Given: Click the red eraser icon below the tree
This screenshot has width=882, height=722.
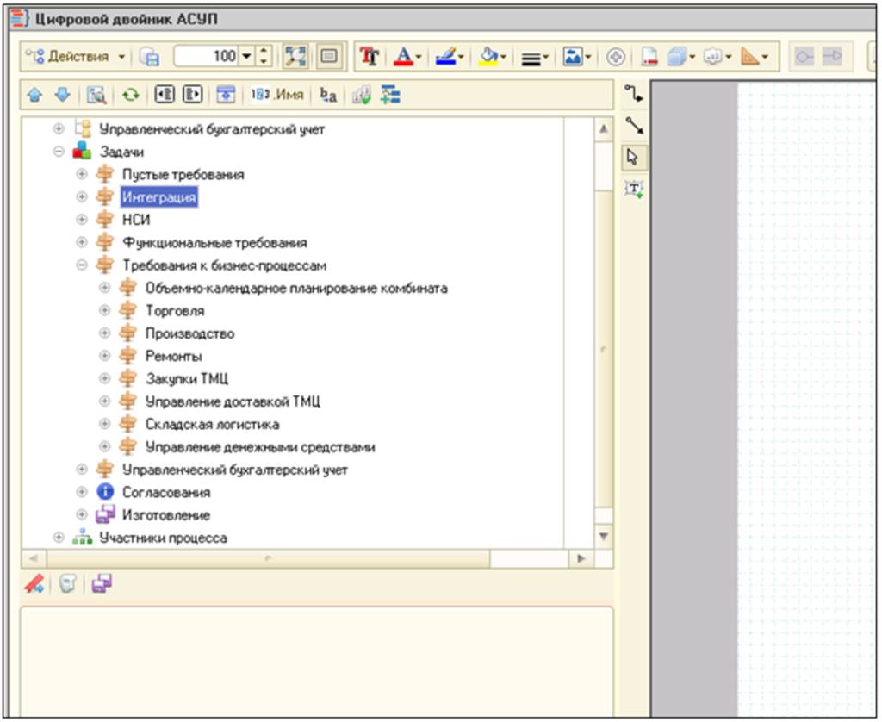Looking at the screenshot, I should 34,584.
